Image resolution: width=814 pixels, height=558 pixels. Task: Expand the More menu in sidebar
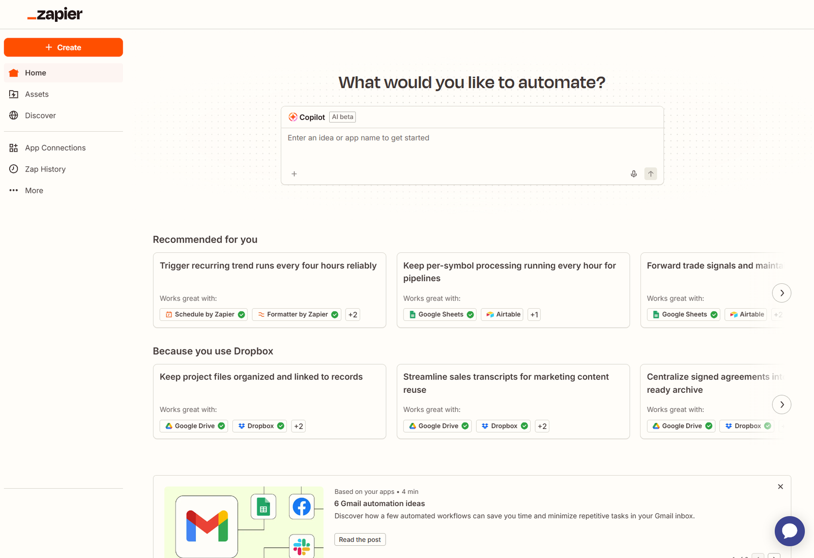[34, 191]
